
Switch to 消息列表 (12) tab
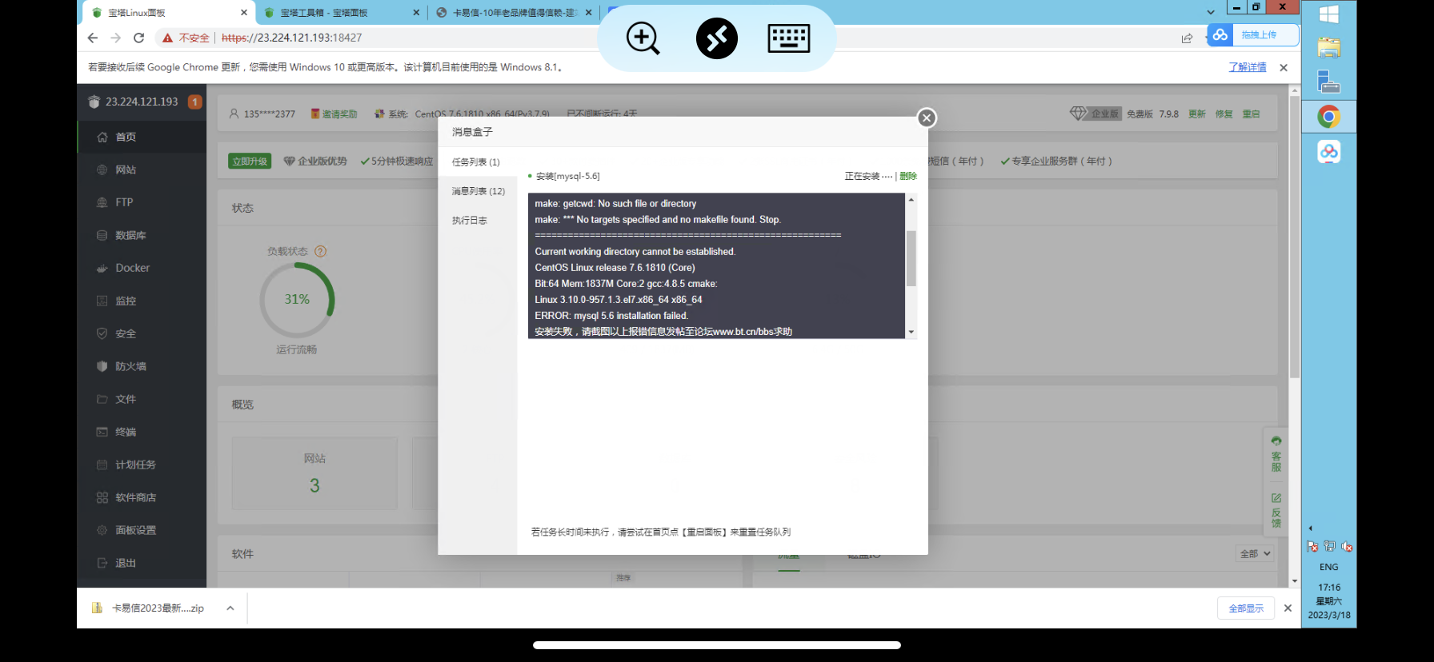point(477,191)
